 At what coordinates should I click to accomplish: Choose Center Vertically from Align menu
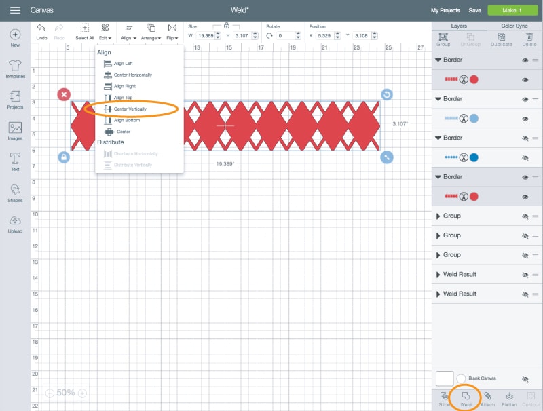coord(129,109)
